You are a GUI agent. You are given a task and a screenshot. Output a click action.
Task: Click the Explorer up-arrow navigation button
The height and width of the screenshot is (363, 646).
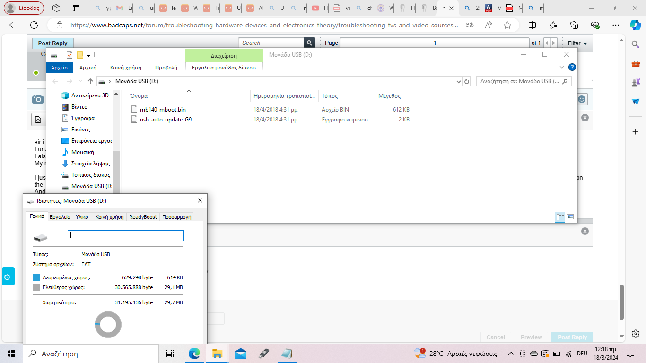(x=90, y=81)
